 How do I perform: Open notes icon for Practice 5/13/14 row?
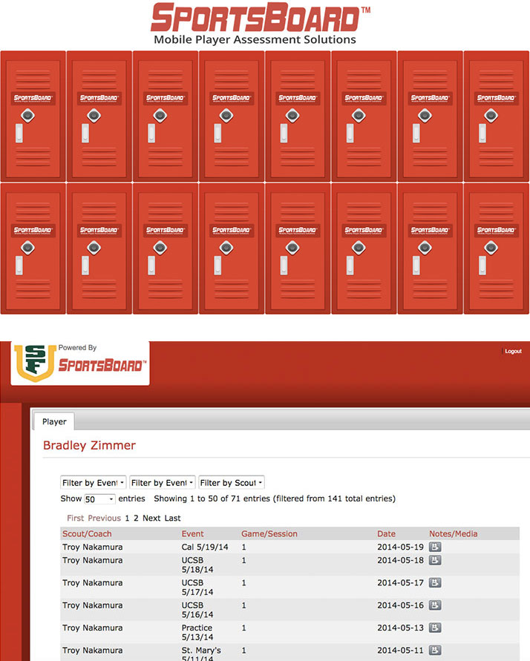point(435,628)
